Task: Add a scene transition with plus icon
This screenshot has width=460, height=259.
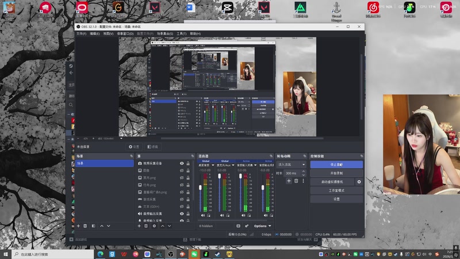Action: pos(289,181)
